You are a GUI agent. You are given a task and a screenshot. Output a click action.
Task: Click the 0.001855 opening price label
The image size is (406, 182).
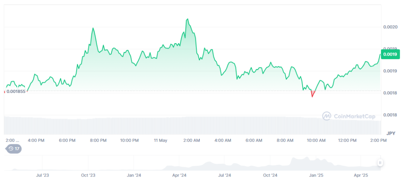pos(16,92)
